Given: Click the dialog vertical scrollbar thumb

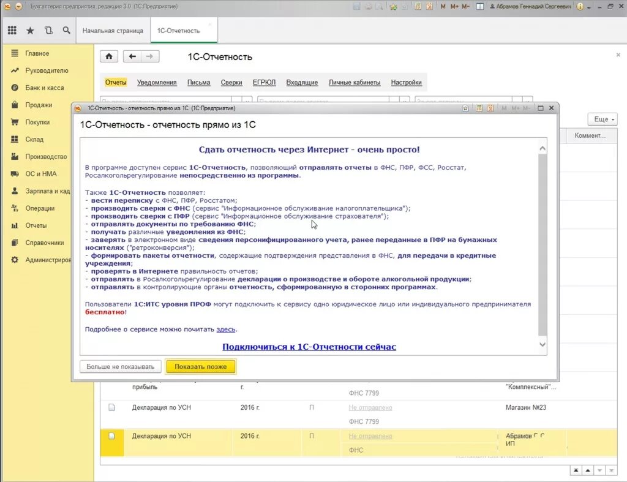Looking at the screenshot, I should 543,245.
